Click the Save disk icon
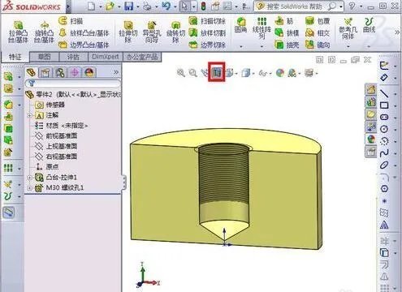The height and width of the screenshot is (292, 402). (x=128, y=6)
